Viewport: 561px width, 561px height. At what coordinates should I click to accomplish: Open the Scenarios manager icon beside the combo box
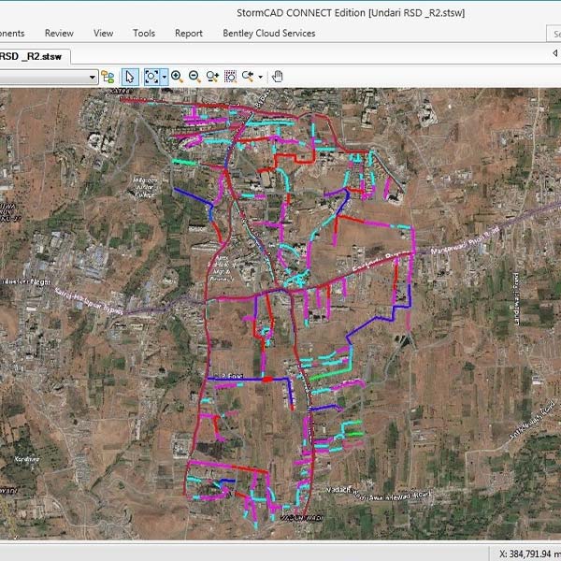[108, 77]
